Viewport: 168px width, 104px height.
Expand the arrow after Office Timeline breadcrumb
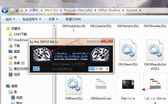(x=123, y=10)
